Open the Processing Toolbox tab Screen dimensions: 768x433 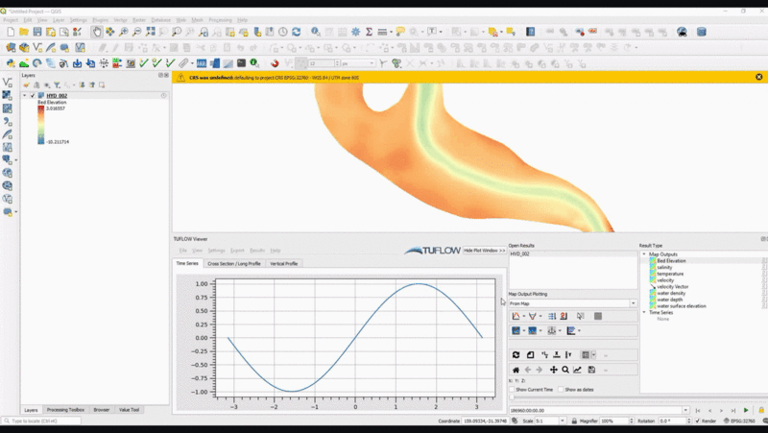67,409
